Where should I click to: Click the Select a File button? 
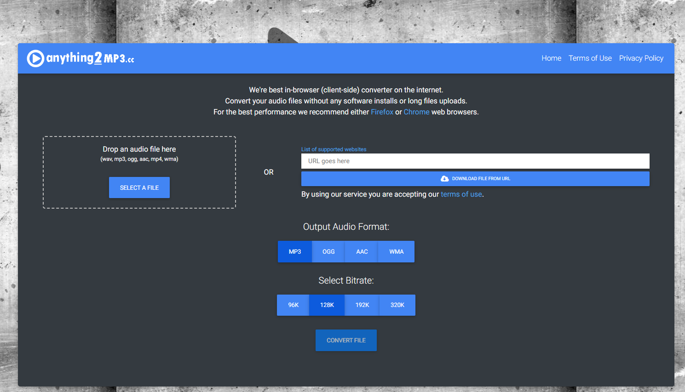click(139, 187)
